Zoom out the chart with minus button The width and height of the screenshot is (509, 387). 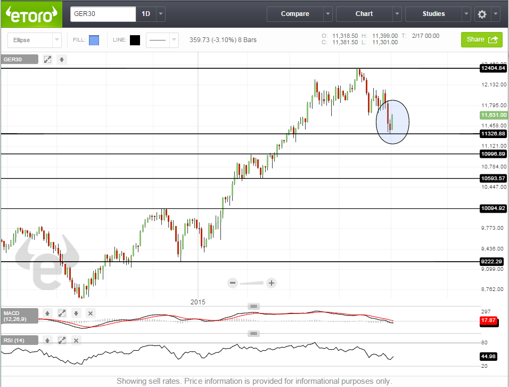pyautogui.click(x=233, y=283)
